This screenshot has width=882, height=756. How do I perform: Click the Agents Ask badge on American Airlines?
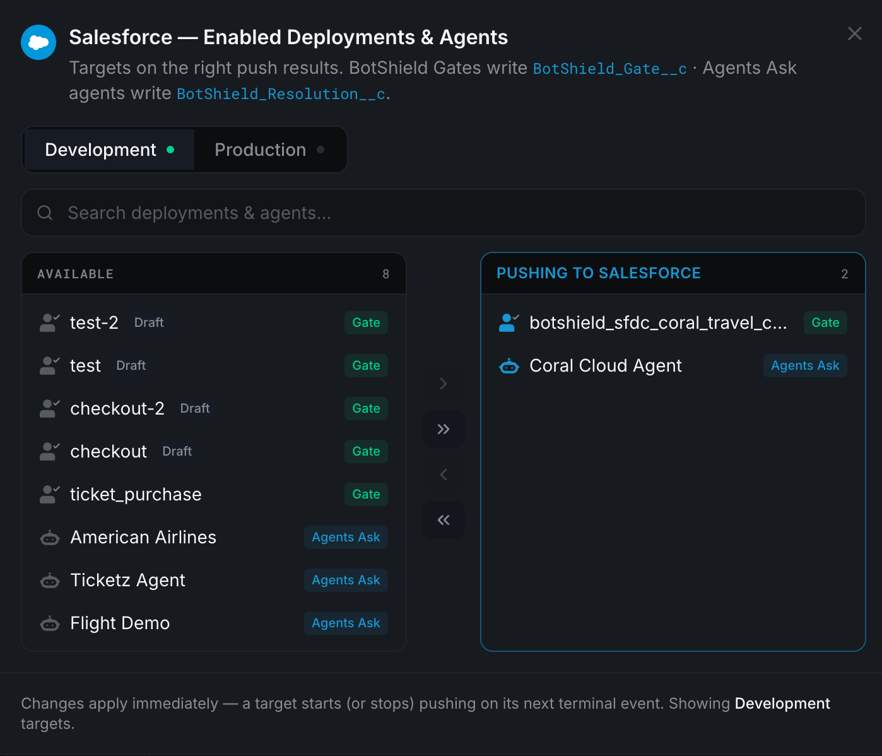click(x=346, y=537)
